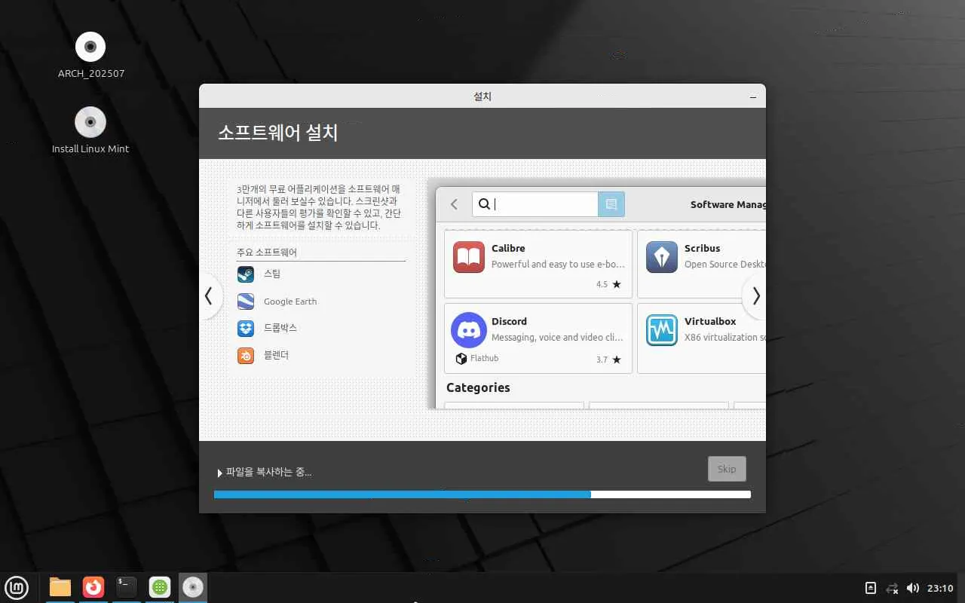Click the Categories heading
Screen dimensions: 965x603
coord(478,387)
